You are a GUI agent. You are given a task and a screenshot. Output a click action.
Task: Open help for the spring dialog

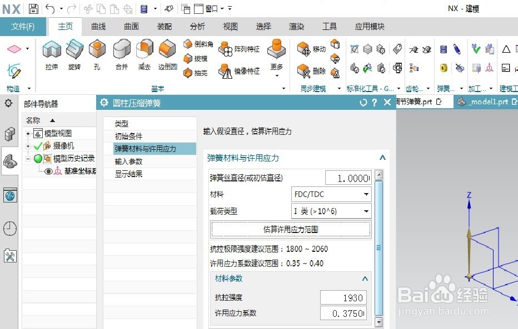pyautogui.click(x=374, y=103)
